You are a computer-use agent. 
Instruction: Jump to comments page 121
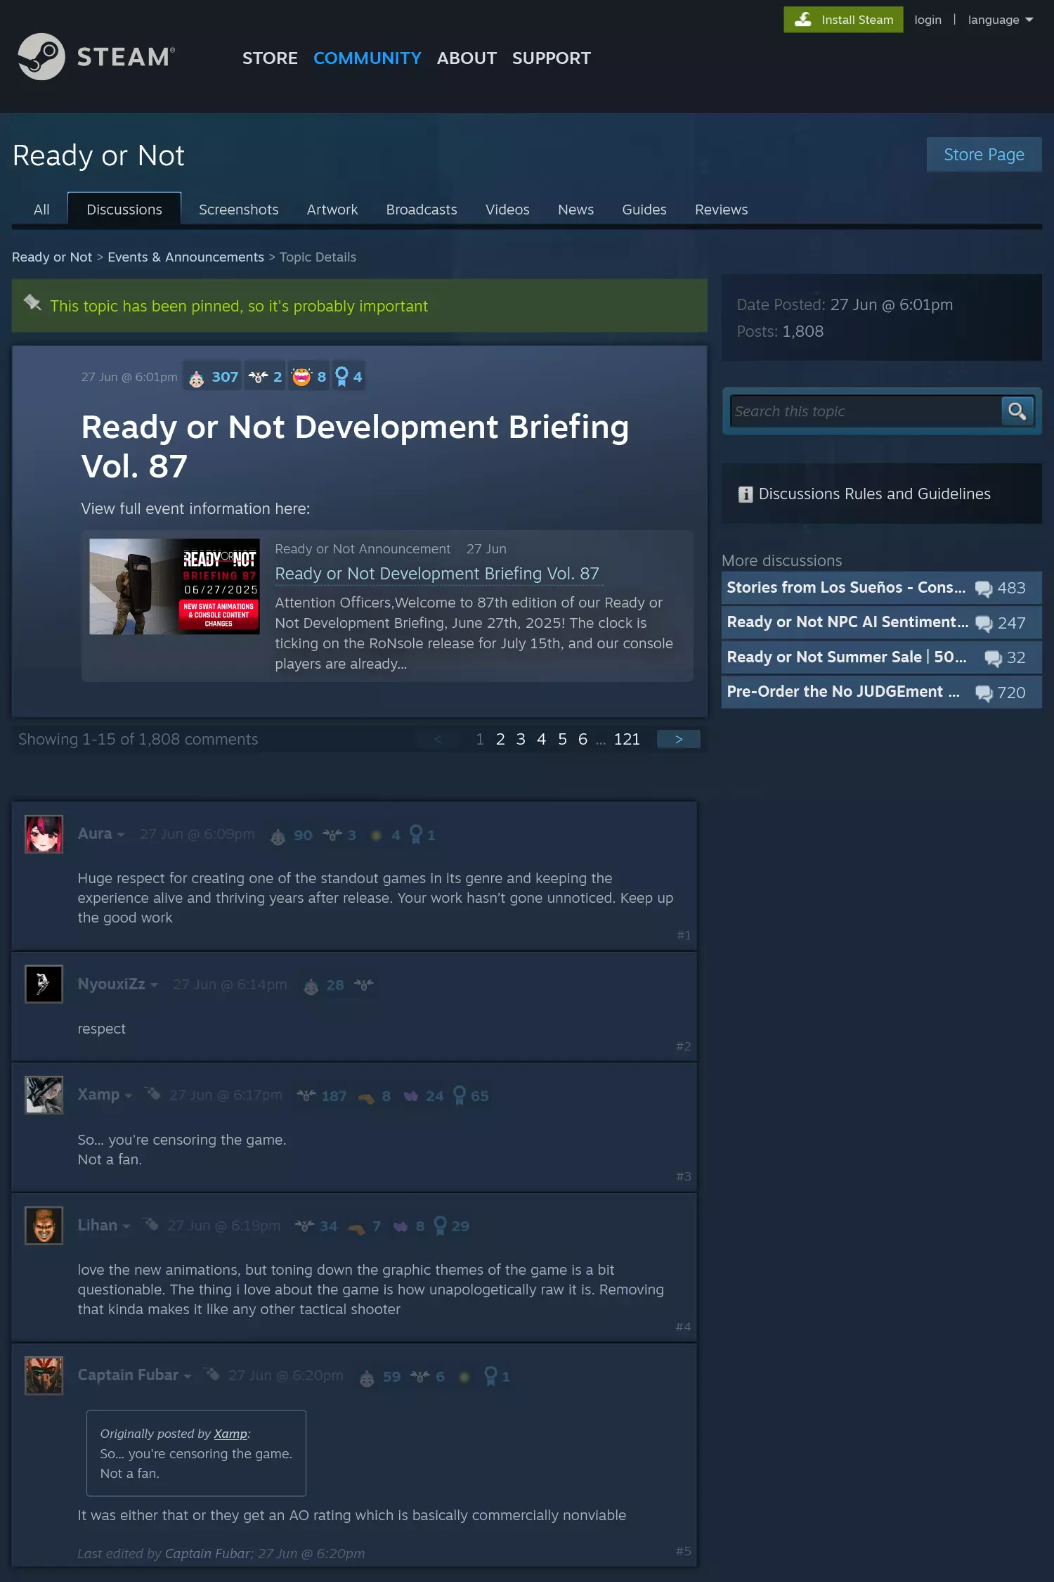(x=627, y=740)
